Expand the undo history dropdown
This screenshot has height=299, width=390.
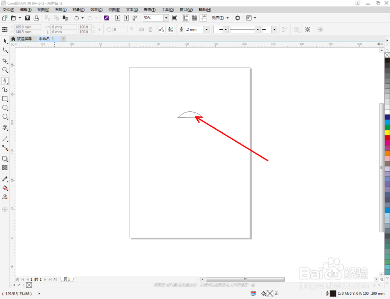tap(83, 18)
